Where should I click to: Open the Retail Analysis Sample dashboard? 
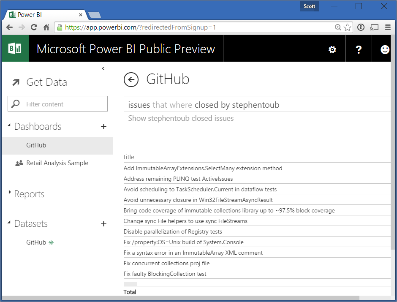click(x=57, y=163)
